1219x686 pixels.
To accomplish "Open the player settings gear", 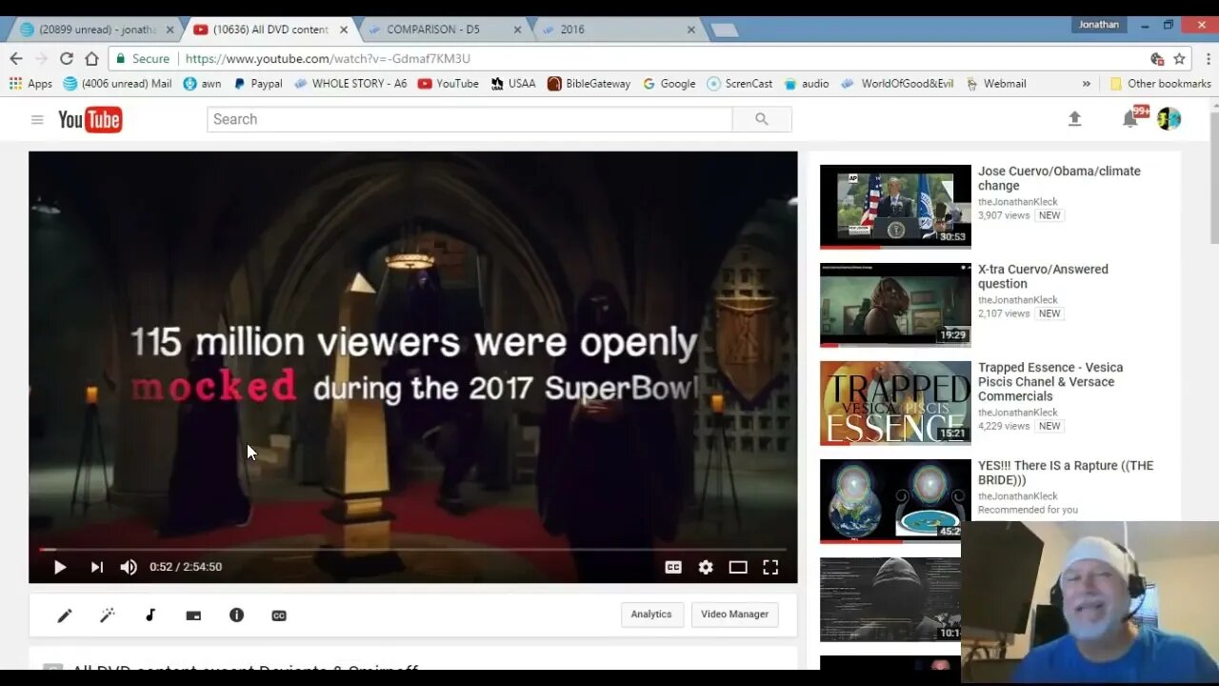I will (x=706, y=567).
